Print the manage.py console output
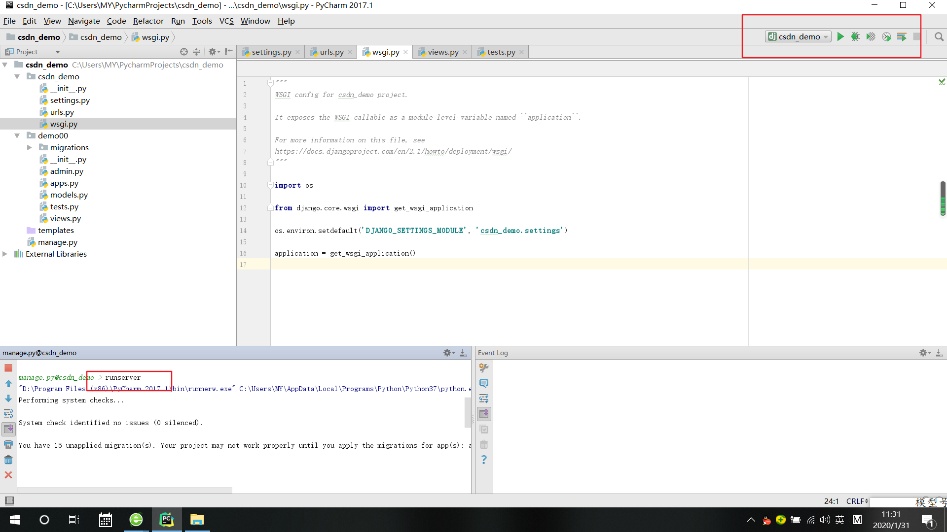Image resolution: width=947 pixels, height=532 pixels. tap(8, 444)
